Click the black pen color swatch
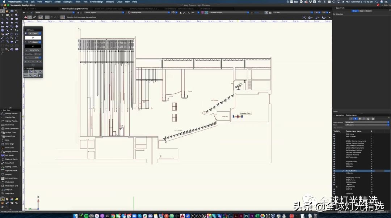Screen dimensions: 391x218 tap(33, 46)
